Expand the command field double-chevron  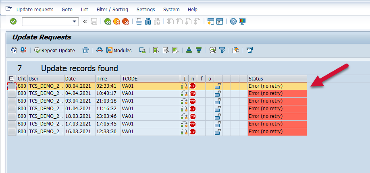click(85, 22)
